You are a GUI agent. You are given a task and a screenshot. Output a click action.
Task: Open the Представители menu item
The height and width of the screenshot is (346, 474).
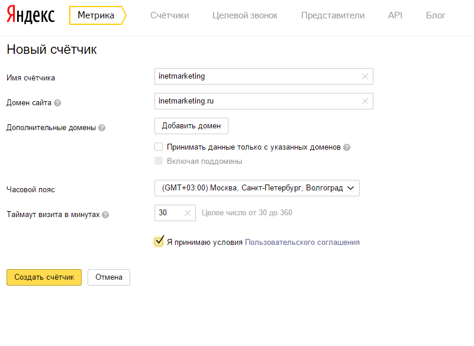[333, 15]
